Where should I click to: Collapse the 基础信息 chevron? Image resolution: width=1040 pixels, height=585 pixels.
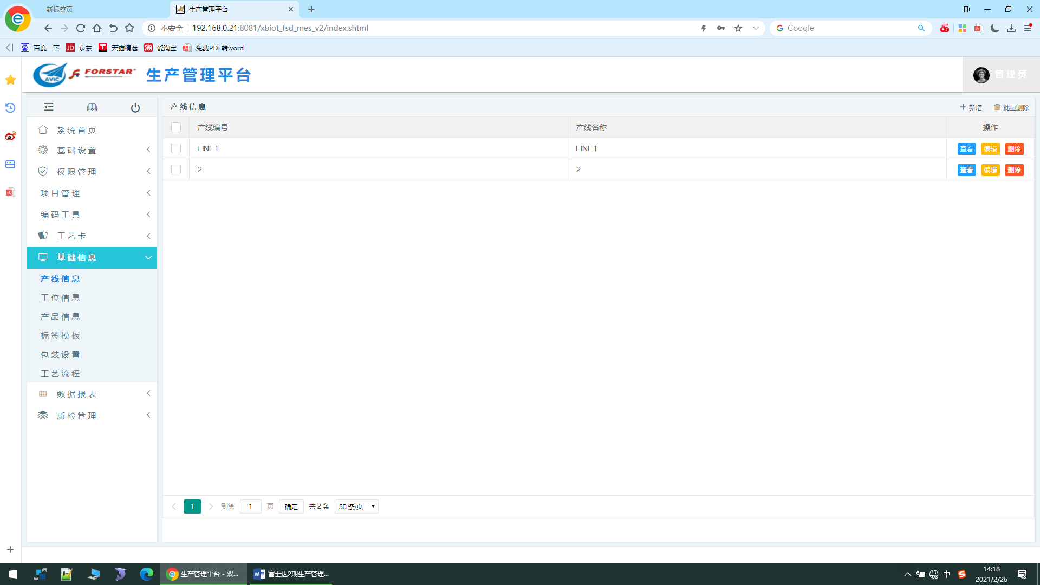(x=148, y=258)
